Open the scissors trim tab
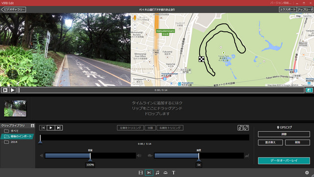Screen dimensions: 314x177 (x=149, y=173)
